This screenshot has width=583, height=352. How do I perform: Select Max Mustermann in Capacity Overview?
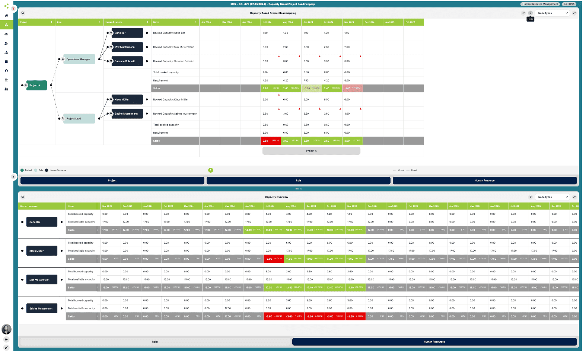tap(42, 280)
